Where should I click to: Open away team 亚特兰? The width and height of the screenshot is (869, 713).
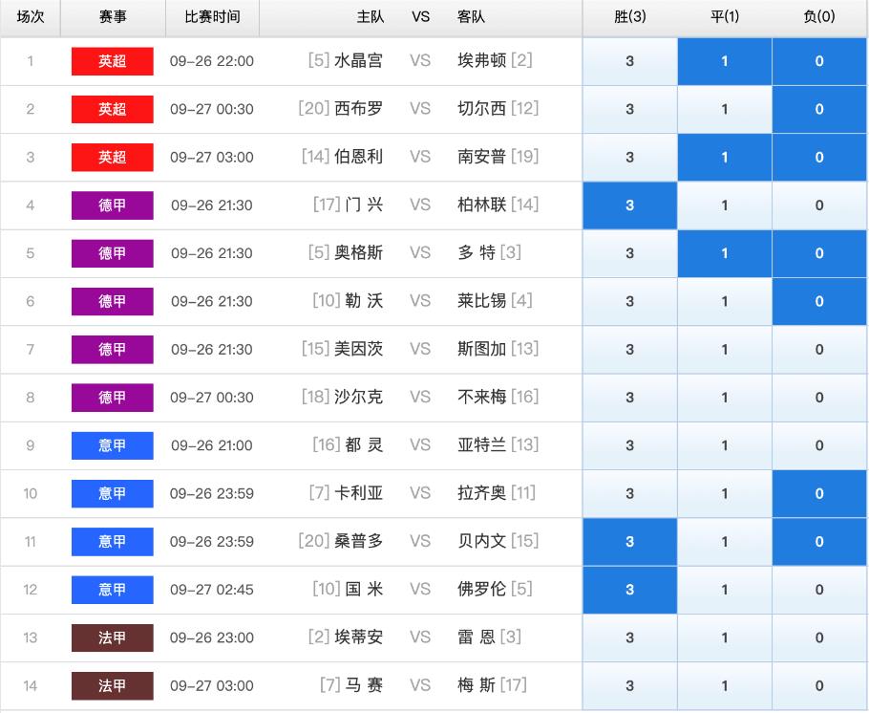(x=481, y=444)
